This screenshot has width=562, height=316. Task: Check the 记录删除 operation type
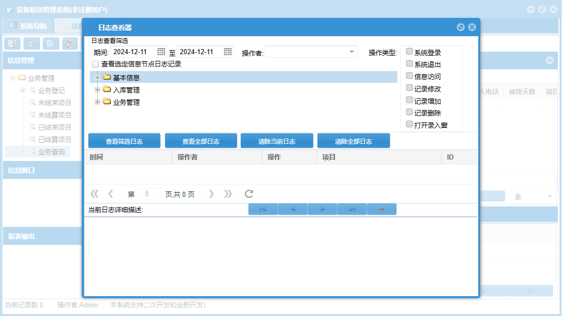tap(409, 112)
